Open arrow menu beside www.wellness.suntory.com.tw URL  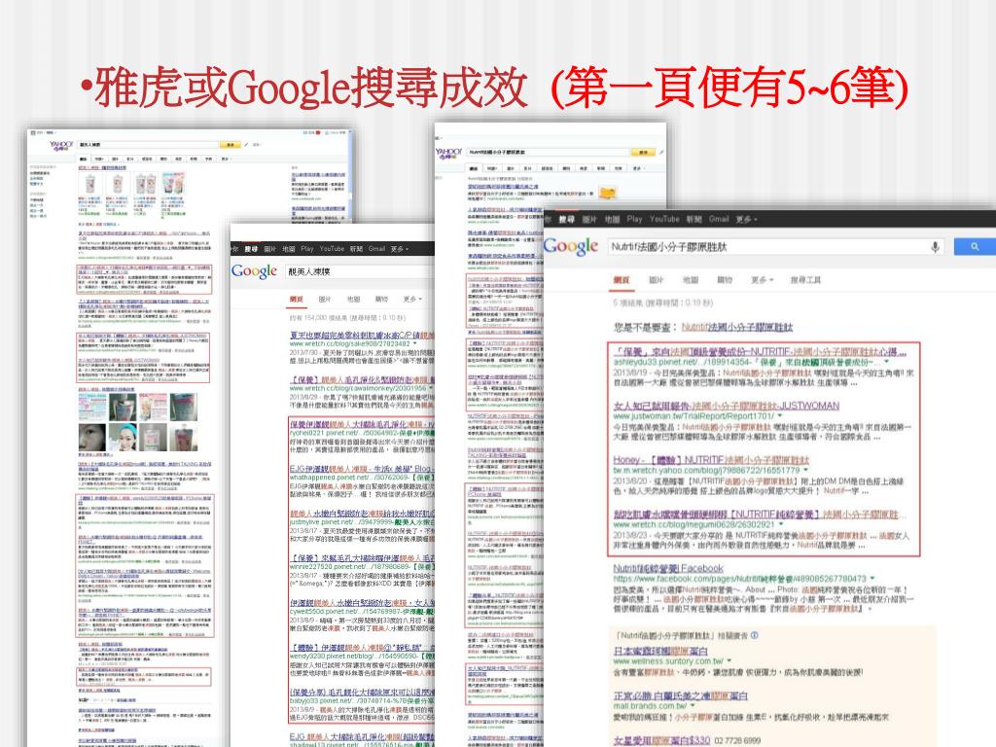point(729,661)
